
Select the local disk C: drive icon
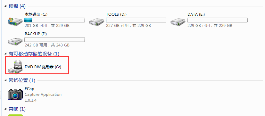point(15,21)
